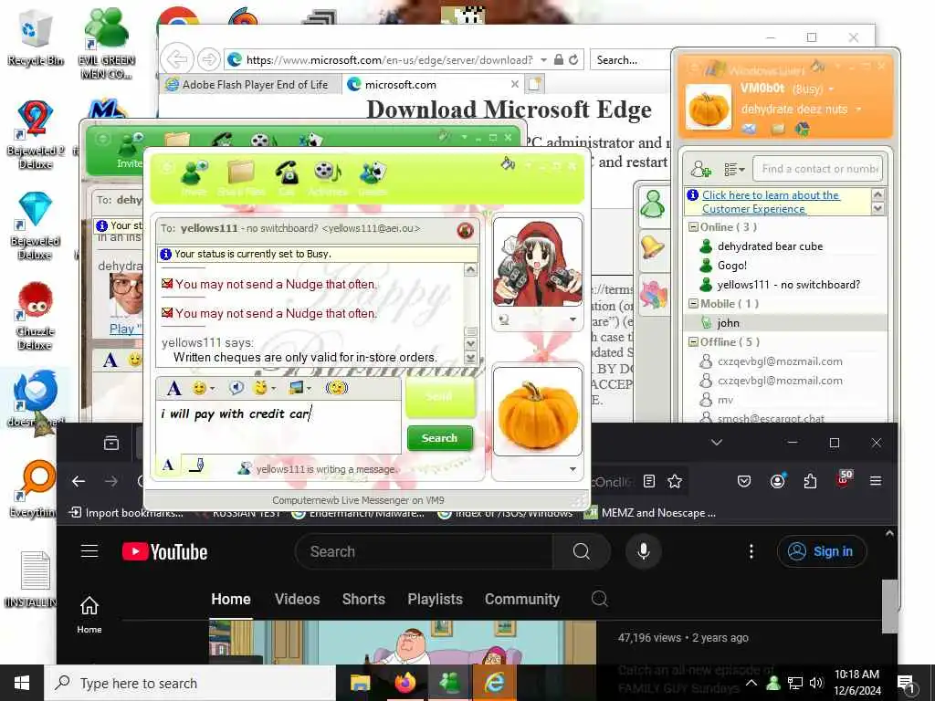Click the green Search button in chat window
Screen dimensions: 935x701
[x=439, y=438]
